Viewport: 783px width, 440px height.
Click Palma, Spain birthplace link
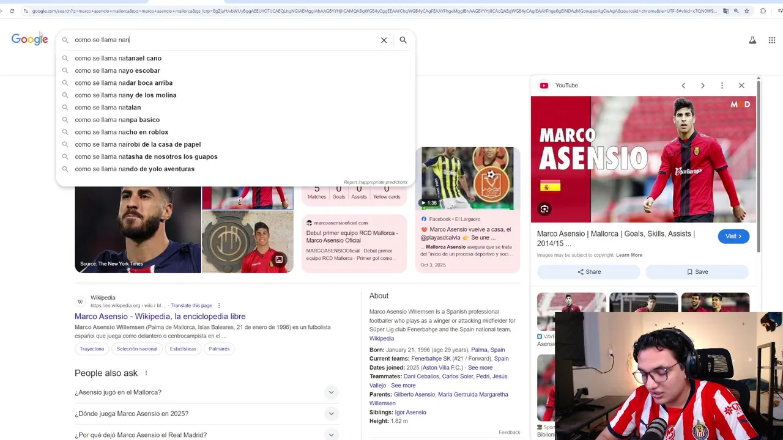click(488, 350)
